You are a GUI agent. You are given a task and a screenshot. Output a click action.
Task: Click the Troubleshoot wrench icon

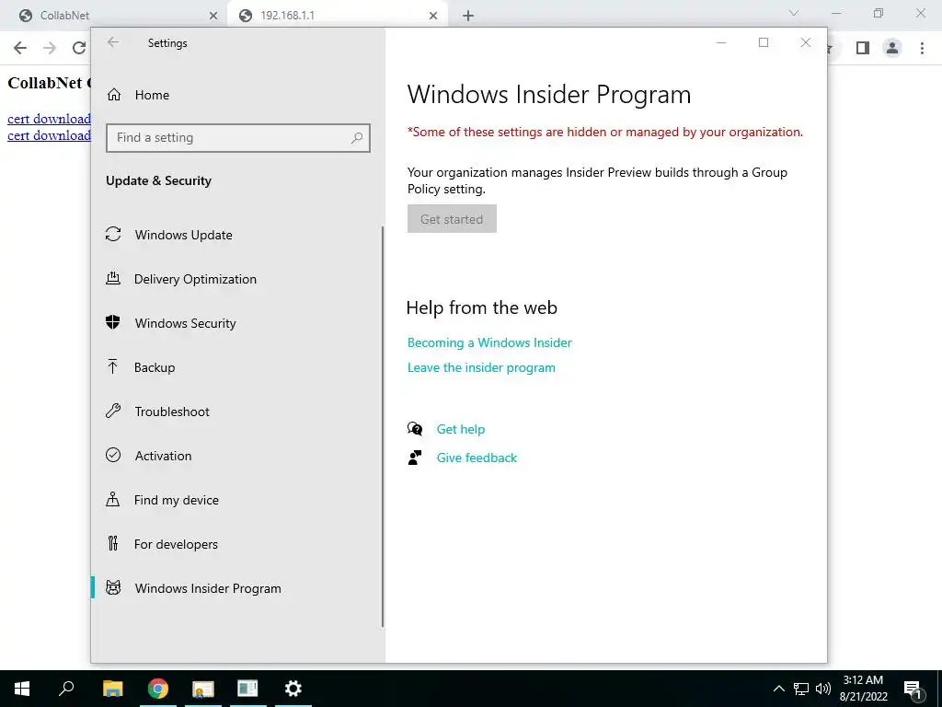point(113,411)
